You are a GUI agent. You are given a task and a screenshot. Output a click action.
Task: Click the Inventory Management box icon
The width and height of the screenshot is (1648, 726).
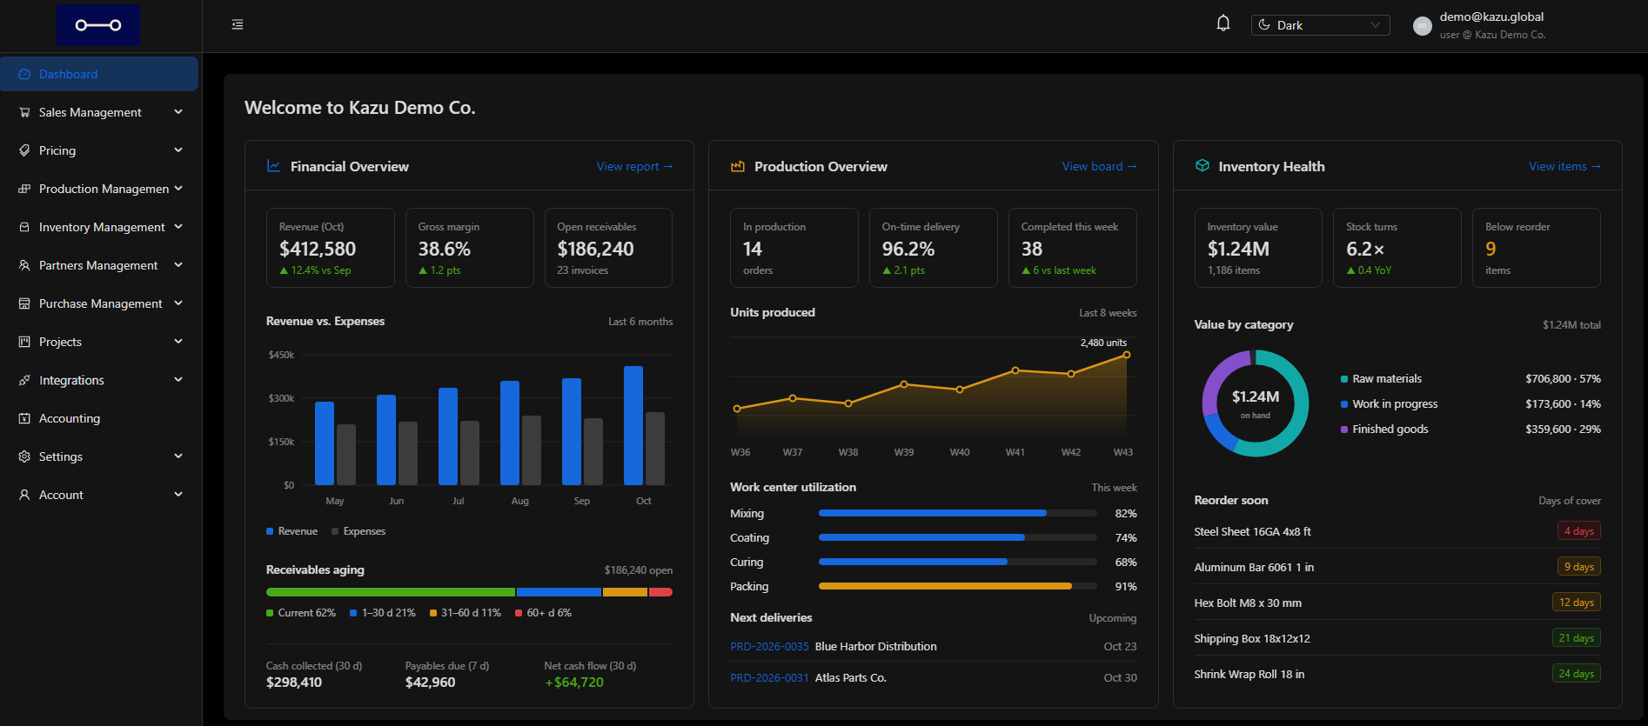pos(24,227)
